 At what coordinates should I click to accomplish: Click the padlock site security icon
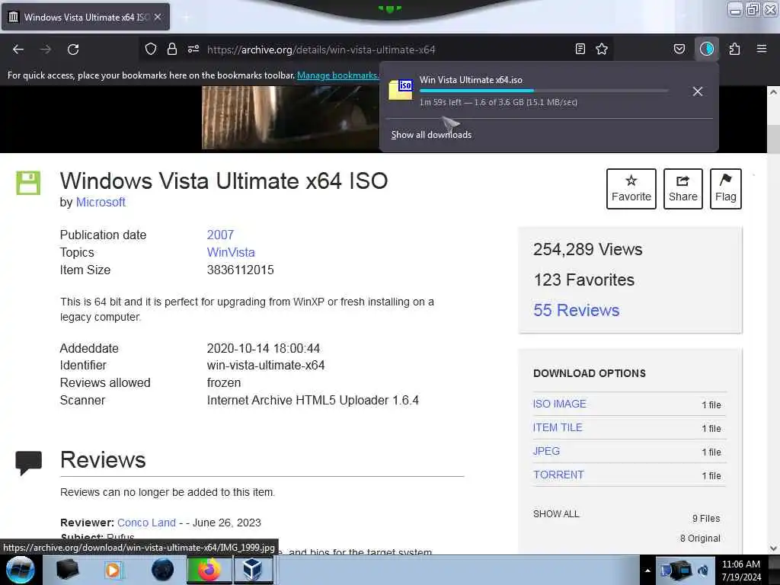click(172, 49)
